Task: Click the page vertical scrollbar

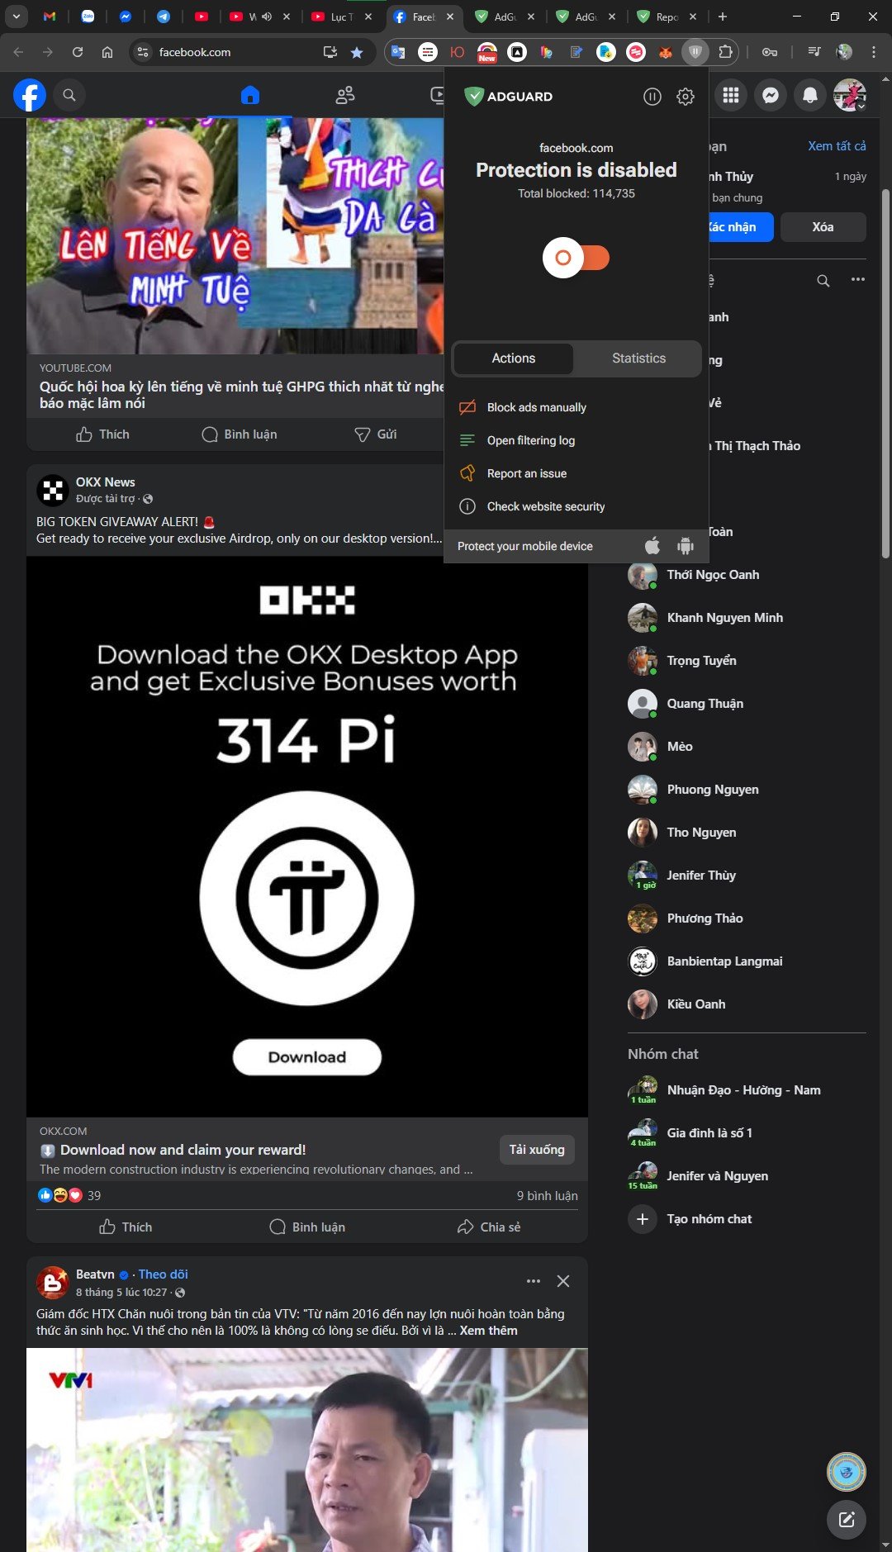Action: tap(885, 374)
